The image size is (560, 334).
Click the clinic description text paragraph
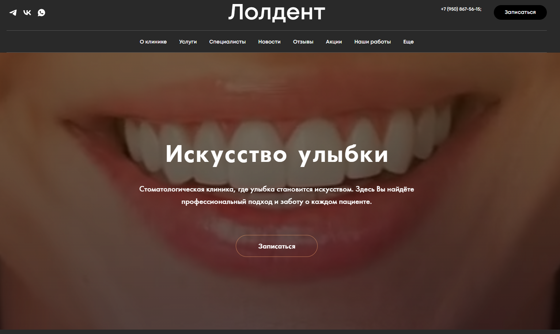click(277, 195)
